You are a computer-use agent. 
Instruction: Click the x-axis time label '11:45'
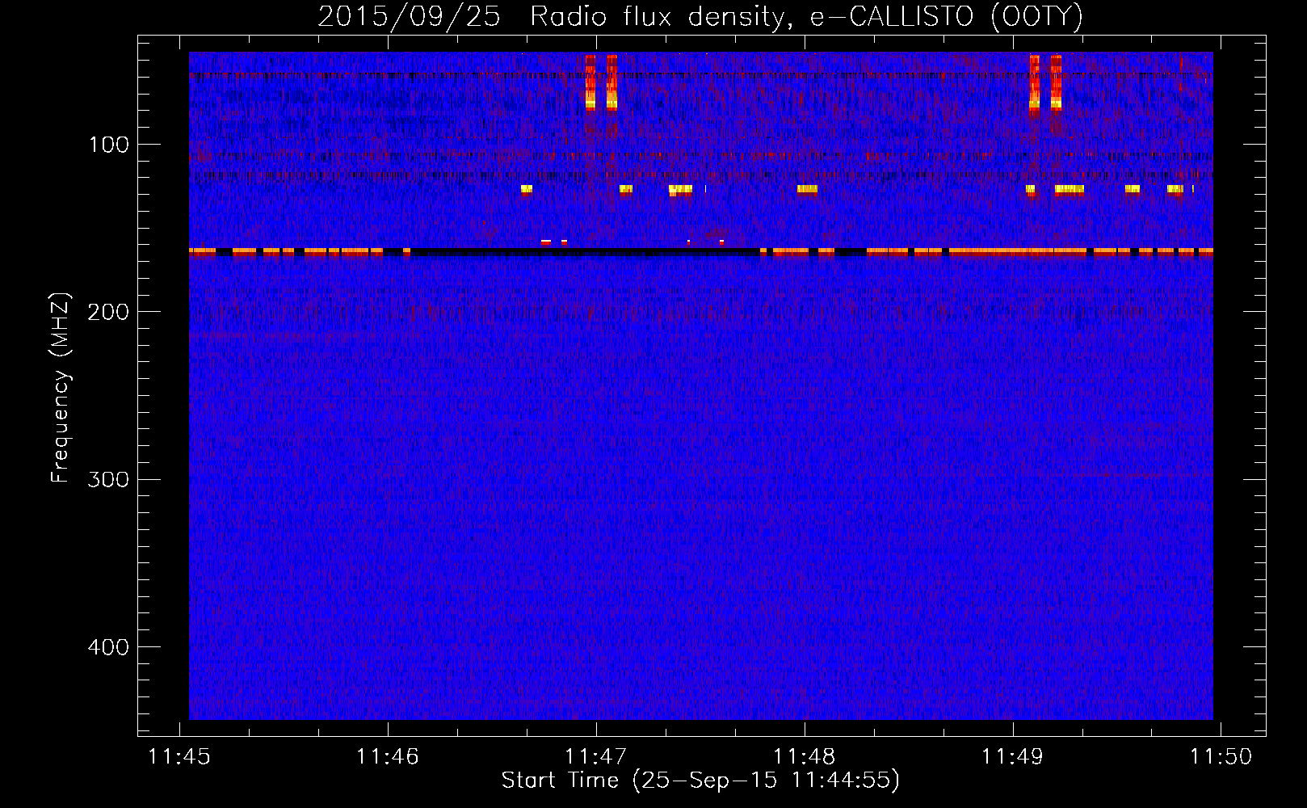point(179,757)
